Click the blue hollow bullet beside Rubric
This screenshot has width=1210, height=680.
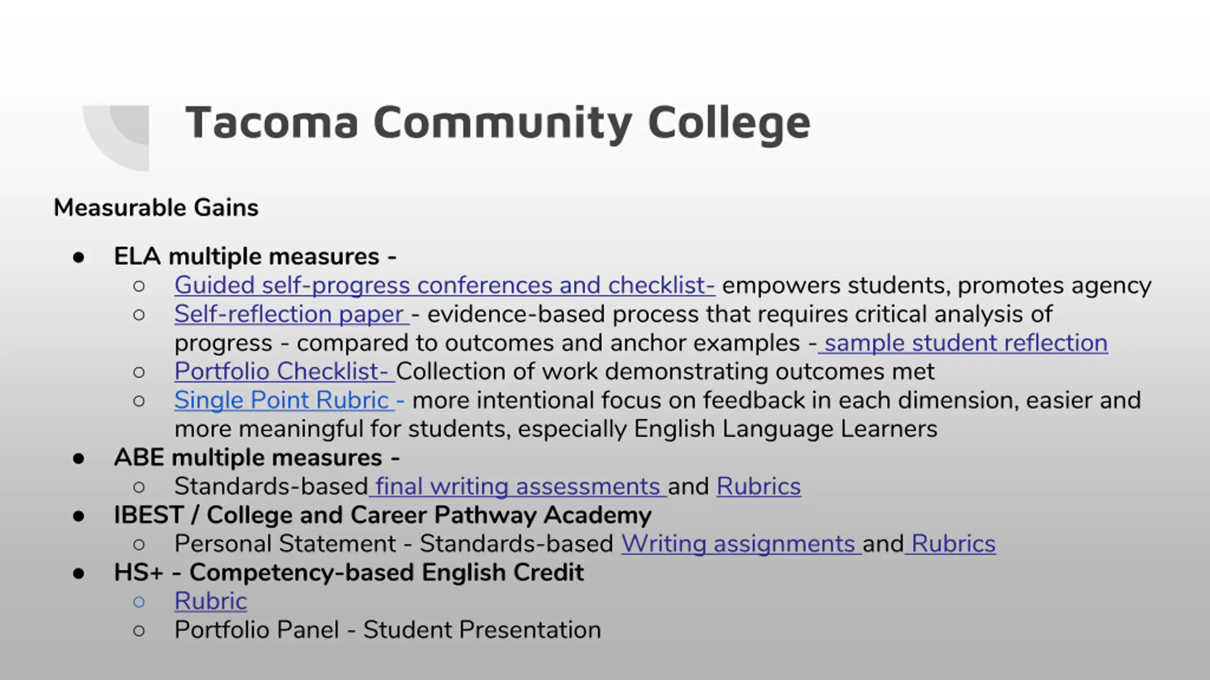139,602
